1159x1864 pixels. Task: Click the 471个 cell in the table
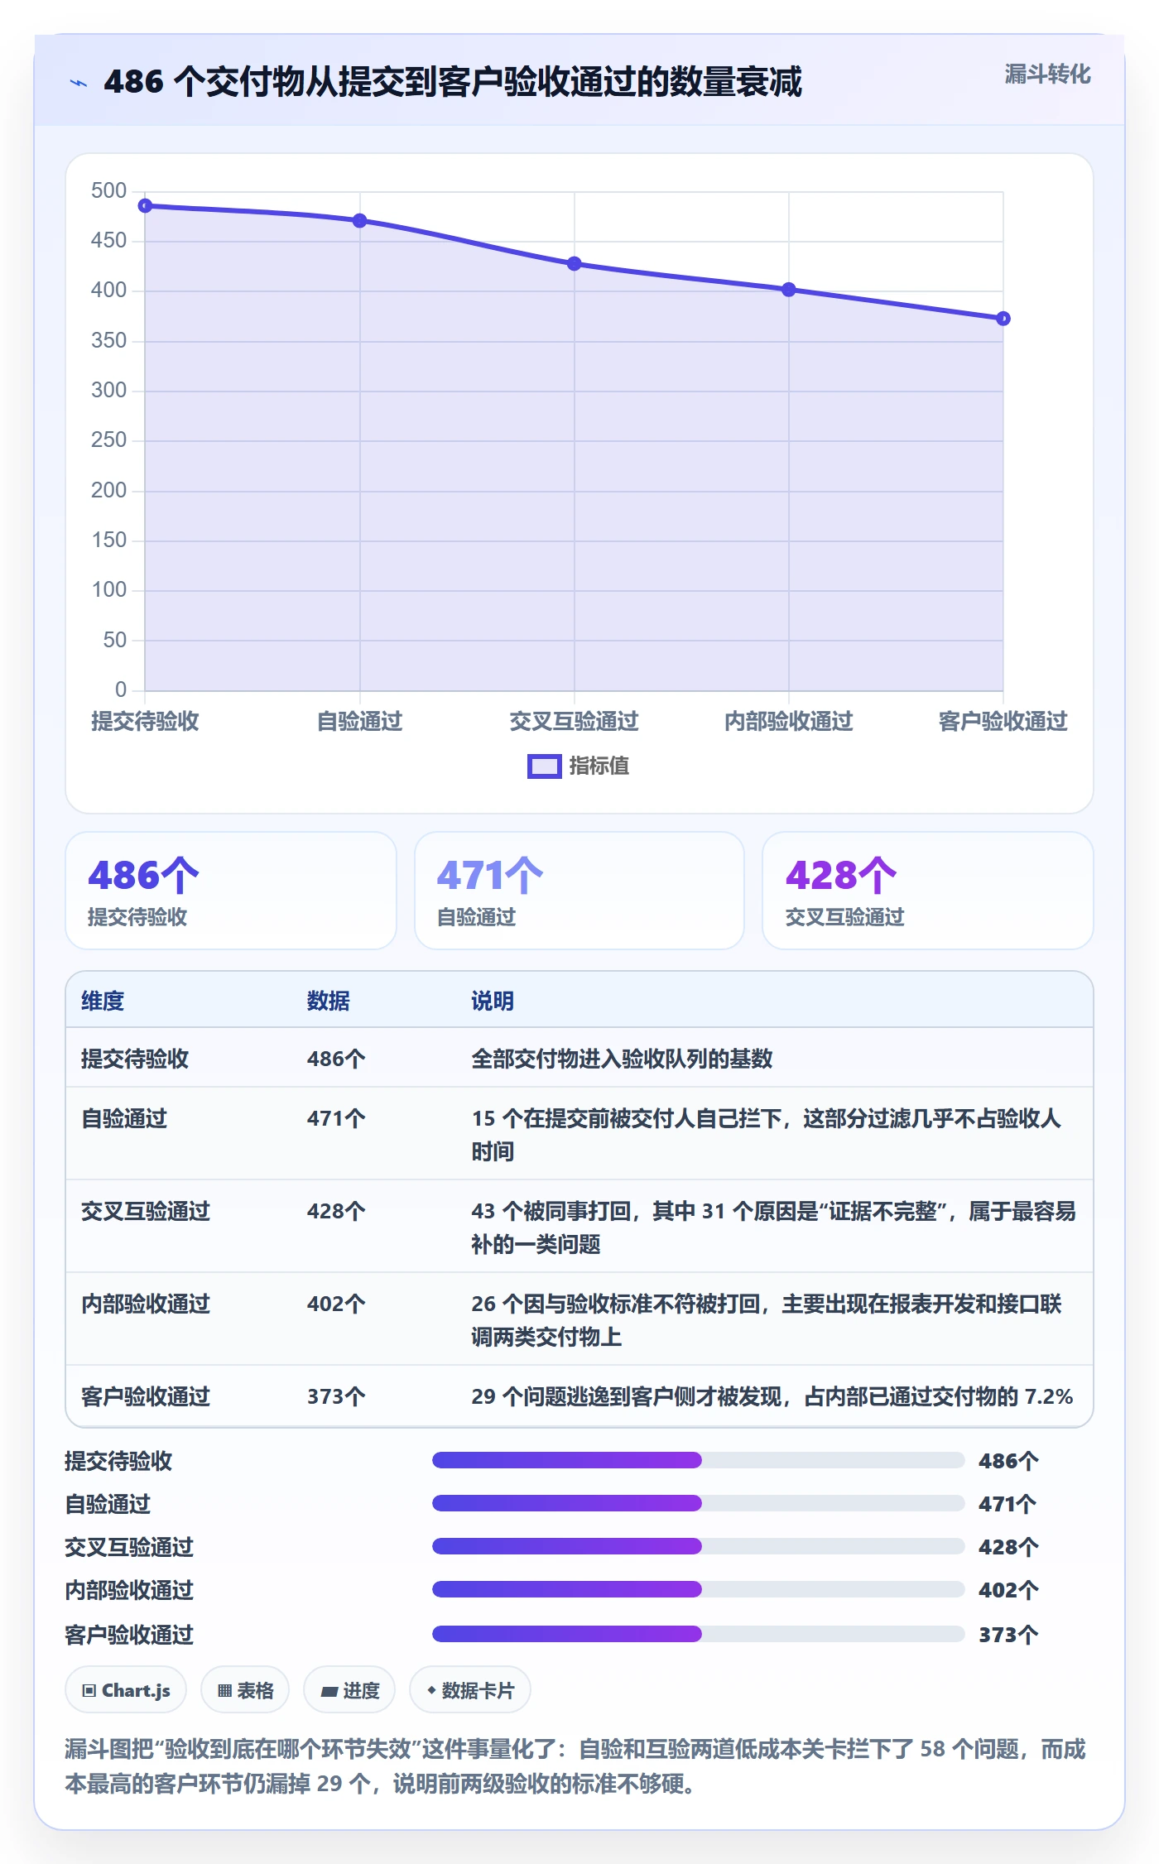point(336,1118)
